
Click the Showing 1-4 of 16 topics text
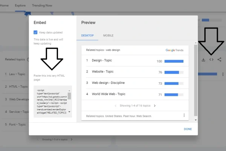[x=135, y=106]
